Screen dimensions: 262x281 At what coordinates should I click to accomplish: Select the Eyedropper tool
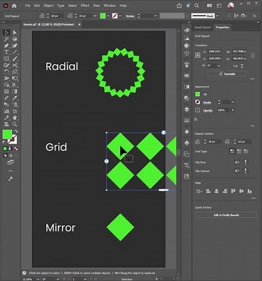(x=15, y=98)
